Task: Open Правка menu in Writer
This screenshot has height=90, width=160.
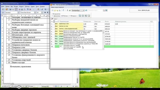Action: (7, 6)
